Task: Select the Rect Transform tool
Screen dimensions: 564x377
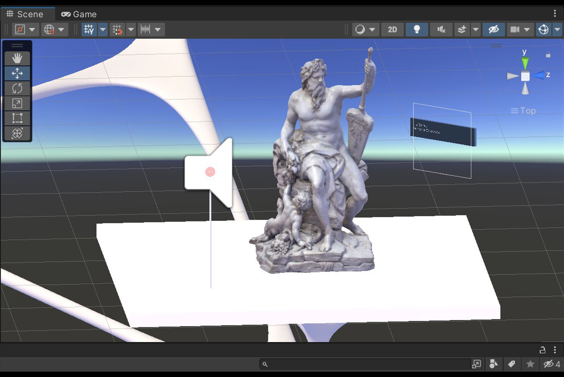Action: point(17,118)
